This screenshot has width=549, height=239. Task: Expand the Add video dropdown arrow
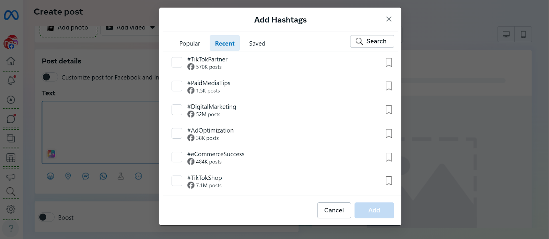tap(153, 28)
